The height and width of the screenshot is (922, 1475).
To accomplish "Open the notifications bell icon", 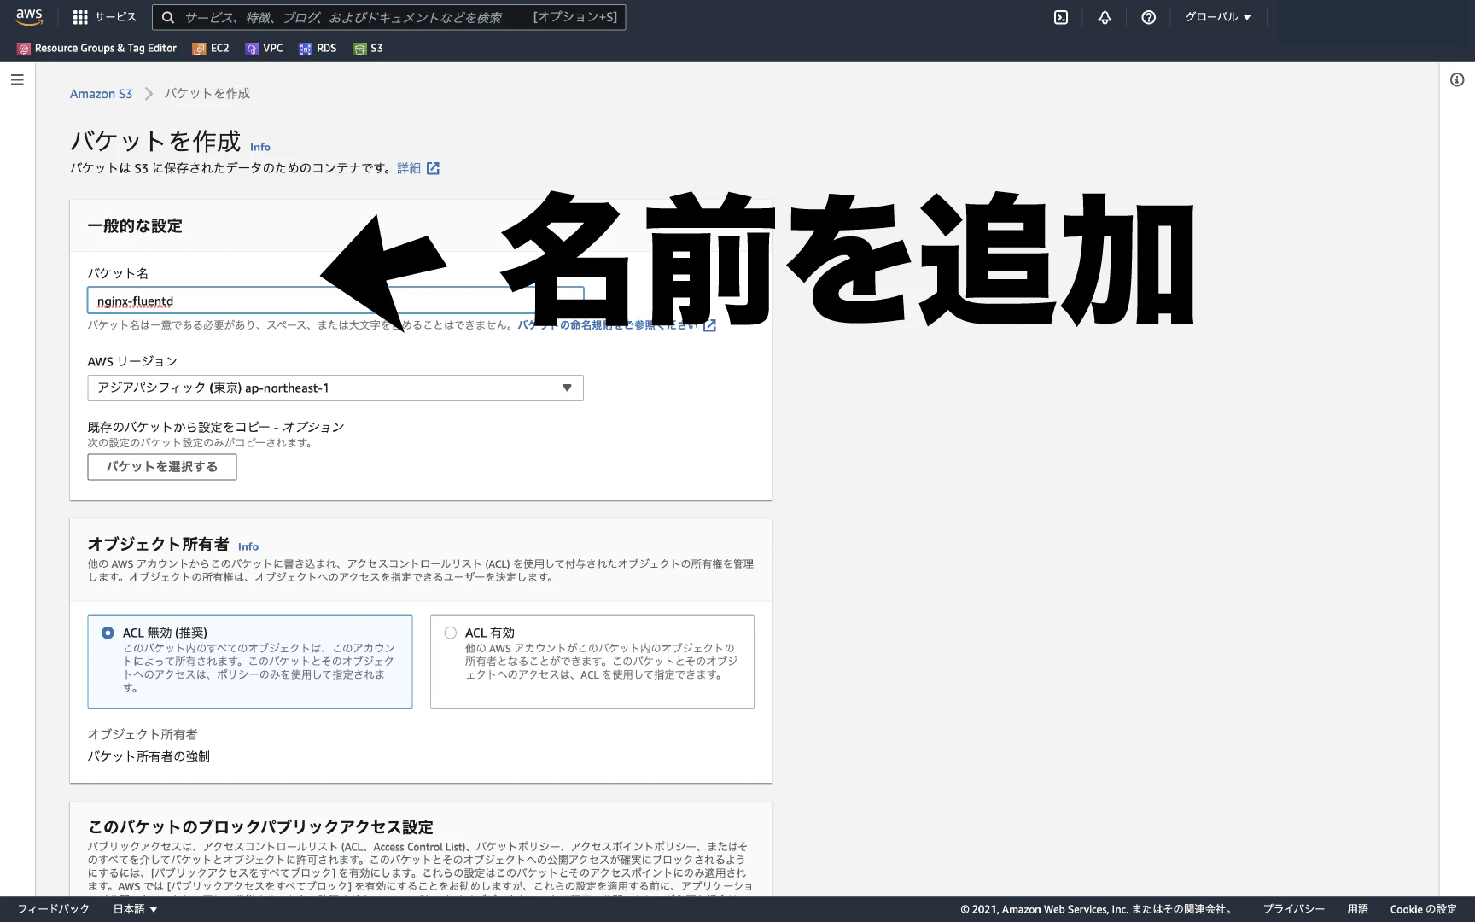I will pos(1105,17).
